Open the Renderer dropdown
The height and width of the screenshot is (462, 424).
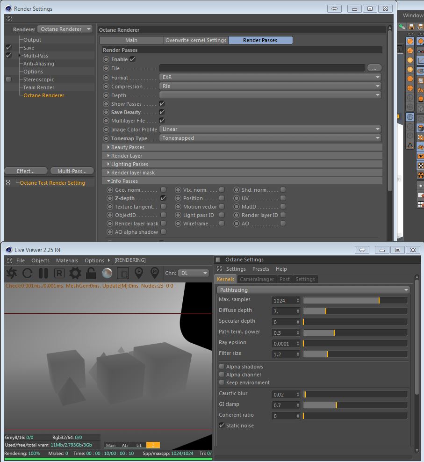(x=65, y=29)
